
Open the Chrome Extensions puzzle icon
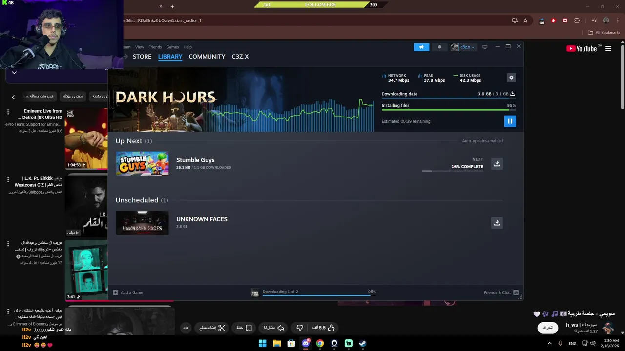pyautogui.click(x=577, y=20)
